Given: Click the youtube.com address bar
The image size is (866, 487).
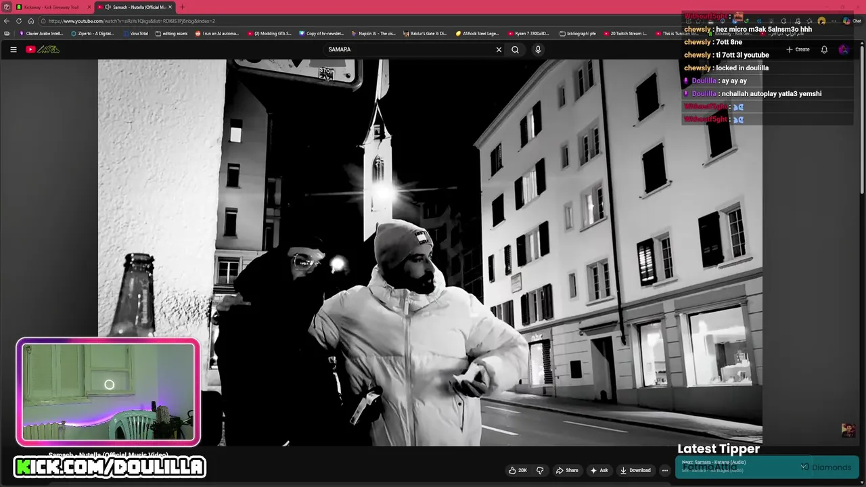Looking at the screenshot, I should (352, 21).
